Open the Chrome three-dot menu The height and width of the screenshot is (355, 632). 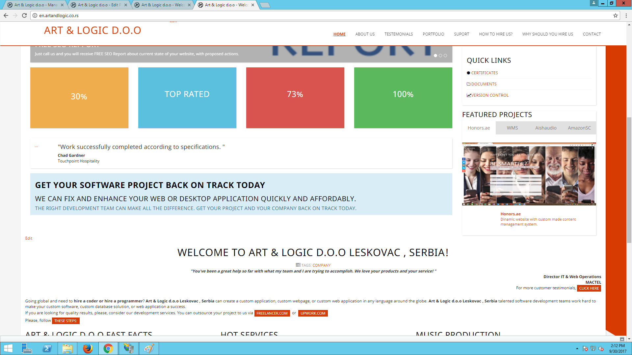click(626, 15)
